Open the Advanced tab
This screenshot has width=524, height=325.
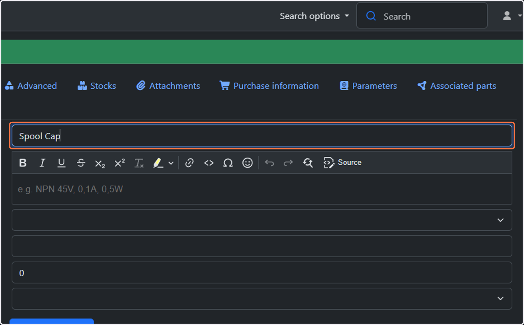[31, 86]
